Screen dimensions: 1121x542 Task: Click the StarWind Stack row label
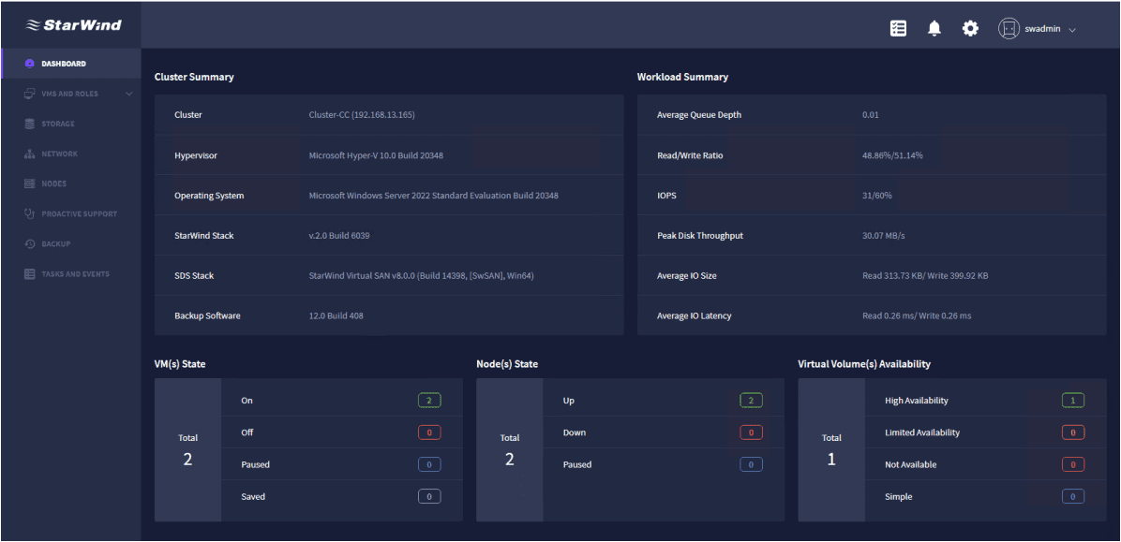203,235
